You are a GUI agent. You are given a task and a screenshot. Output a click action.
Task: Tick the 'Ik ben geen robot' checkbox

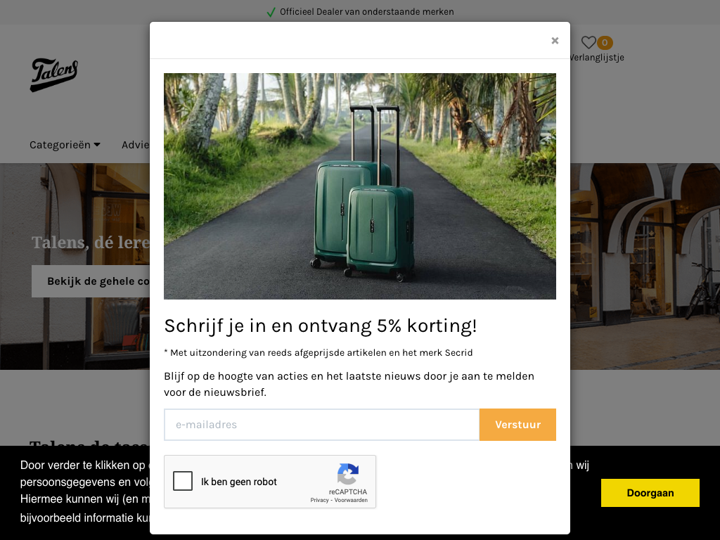[183, 481]
